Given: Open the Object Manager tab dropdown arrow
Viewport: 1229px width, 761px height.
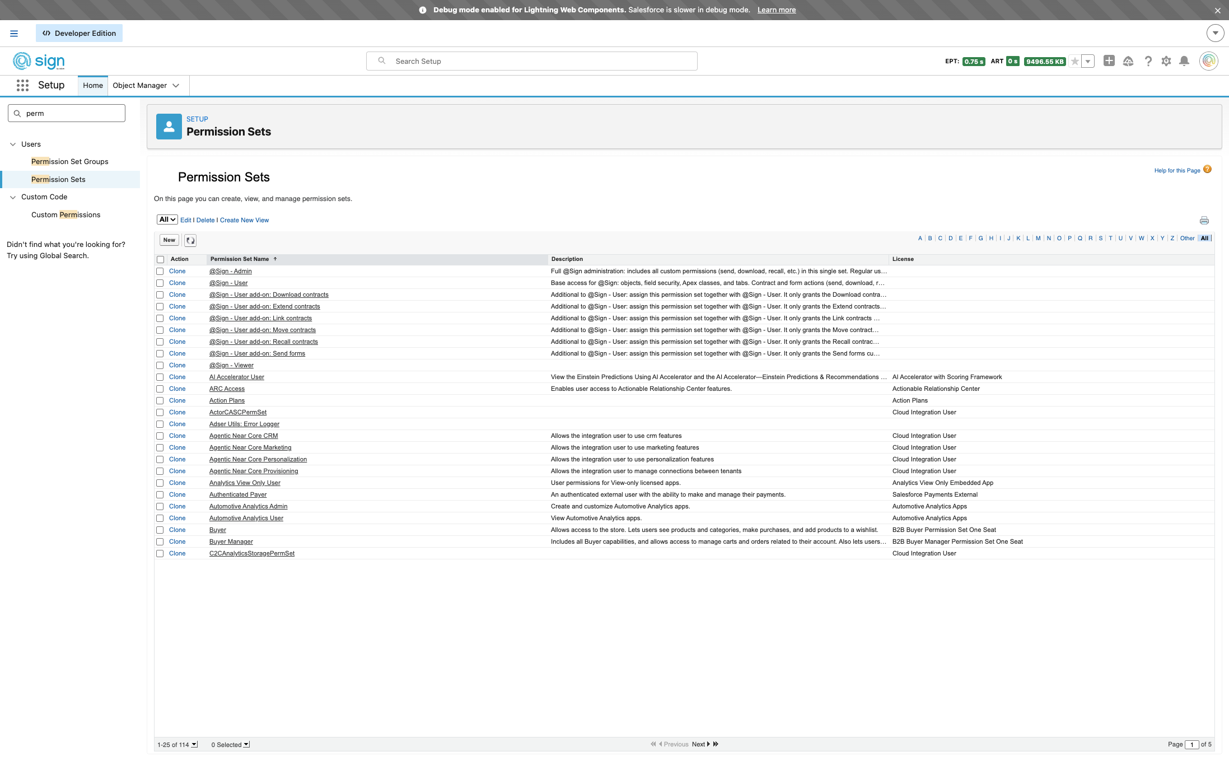Looking at the screenshot, I should 176,86.
